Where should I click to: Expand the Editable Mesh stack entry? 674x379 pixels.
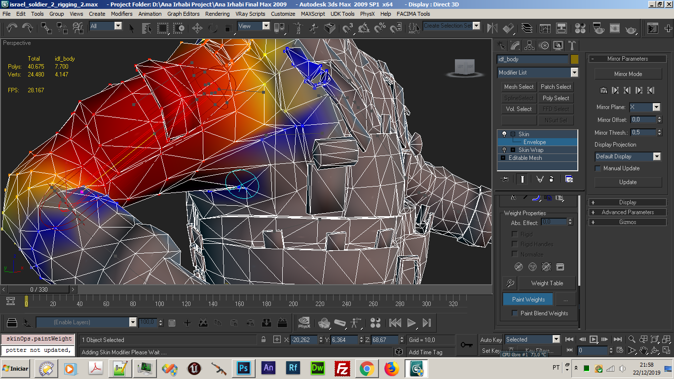503,158
